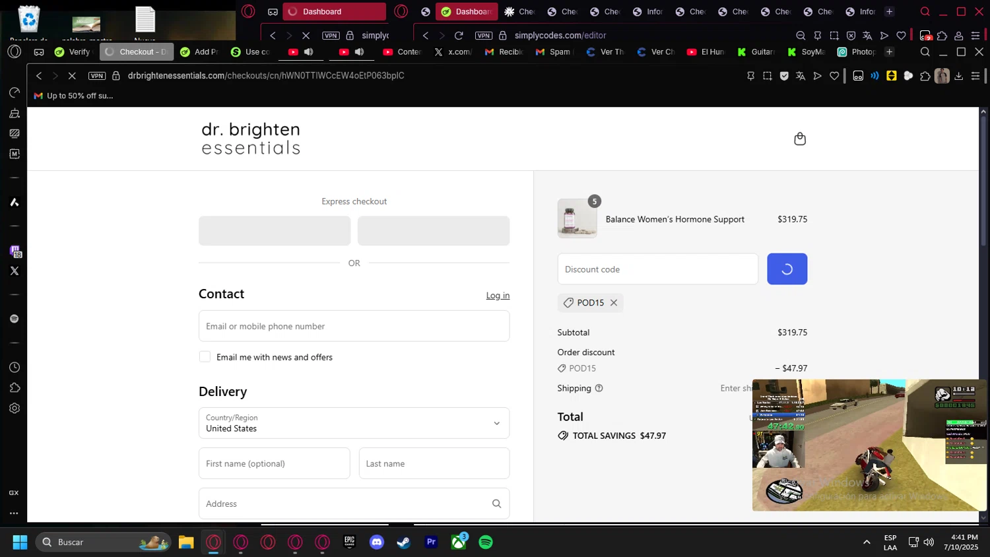The width and height of the screenshot is (990, 557).
Task: Click the Log in link
Action: [498, 295]
